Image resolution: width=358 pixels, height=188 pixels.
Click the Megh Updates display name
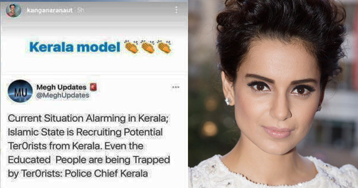(61, 87)
